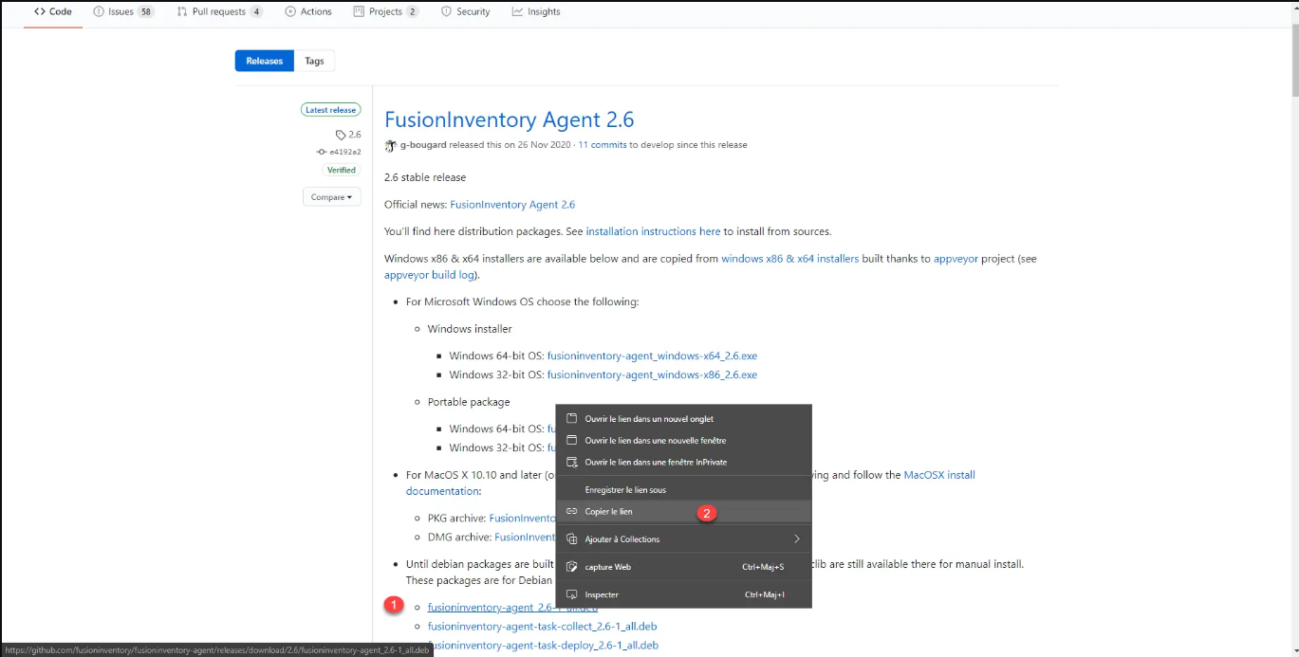Select Ouvrir le lien dans un nouvel onglet

coord(649,419)
